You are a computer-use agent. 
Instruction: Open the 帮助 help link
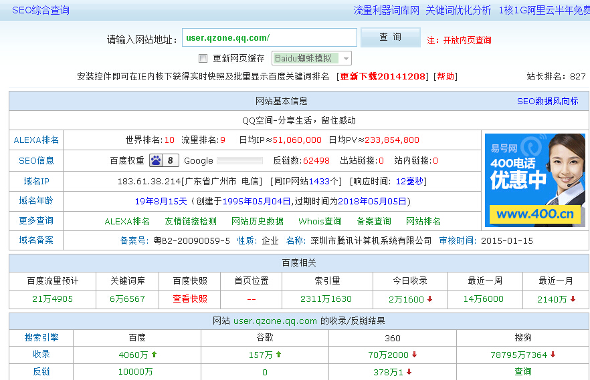pyautogui.click(x=446, y=77)
